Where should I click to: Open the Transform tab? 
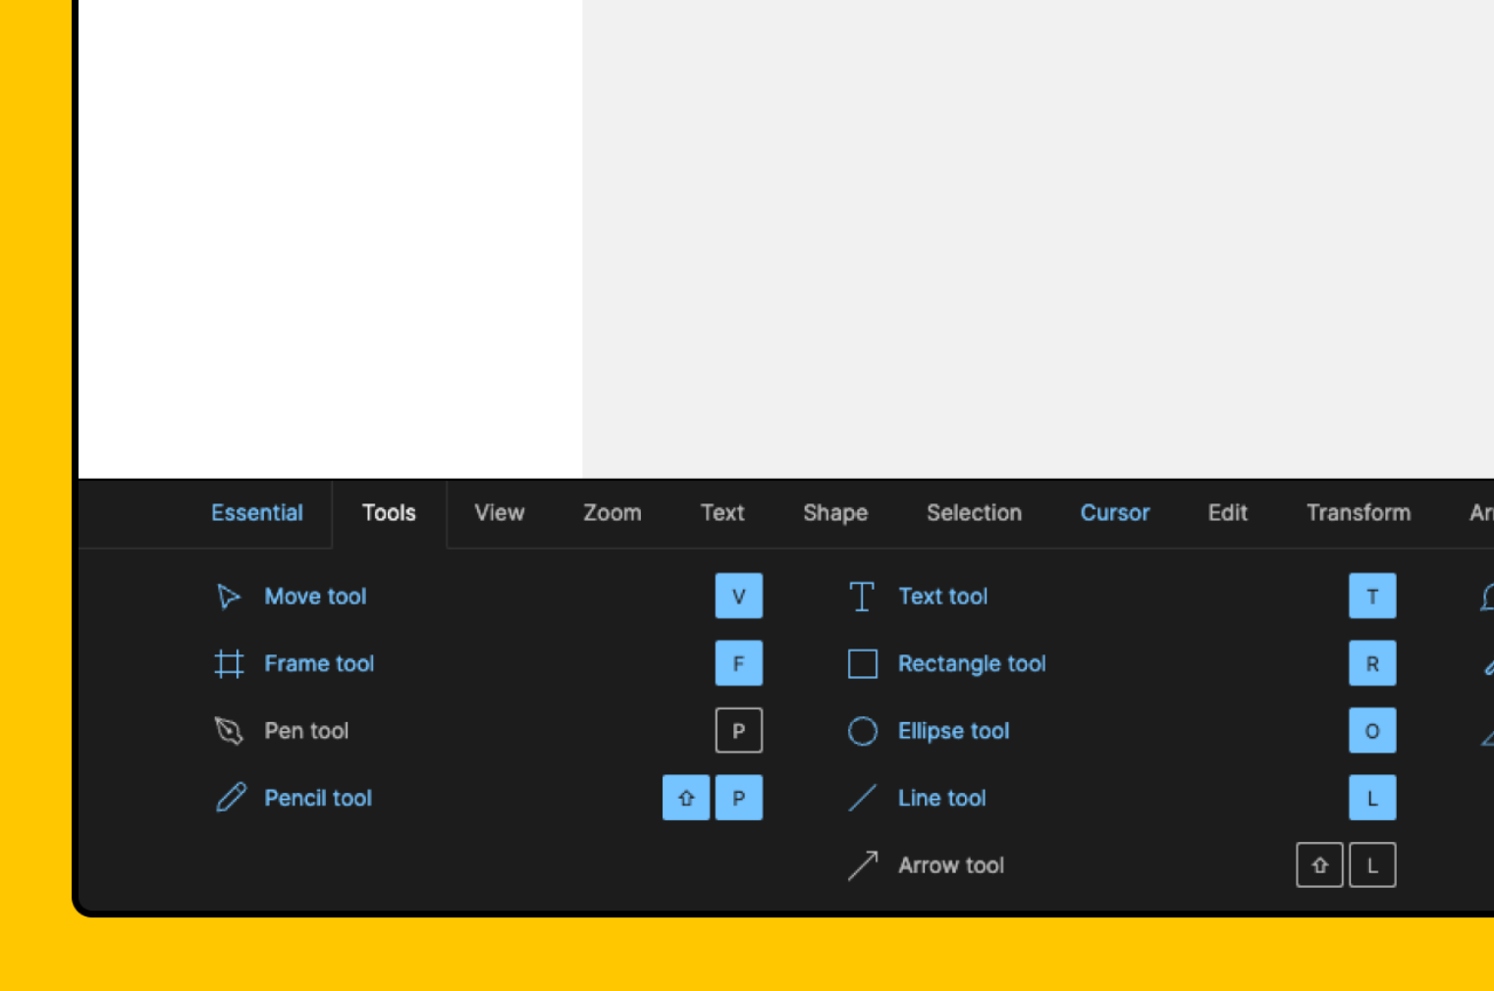pos(1358,513)
